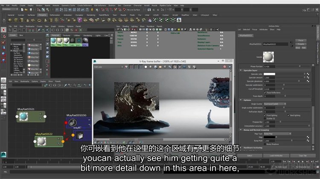Click the input connection arrow beside VRayFastSSS2 name
The height and width of the screenshot is (179, 320).
click(291, 43)
